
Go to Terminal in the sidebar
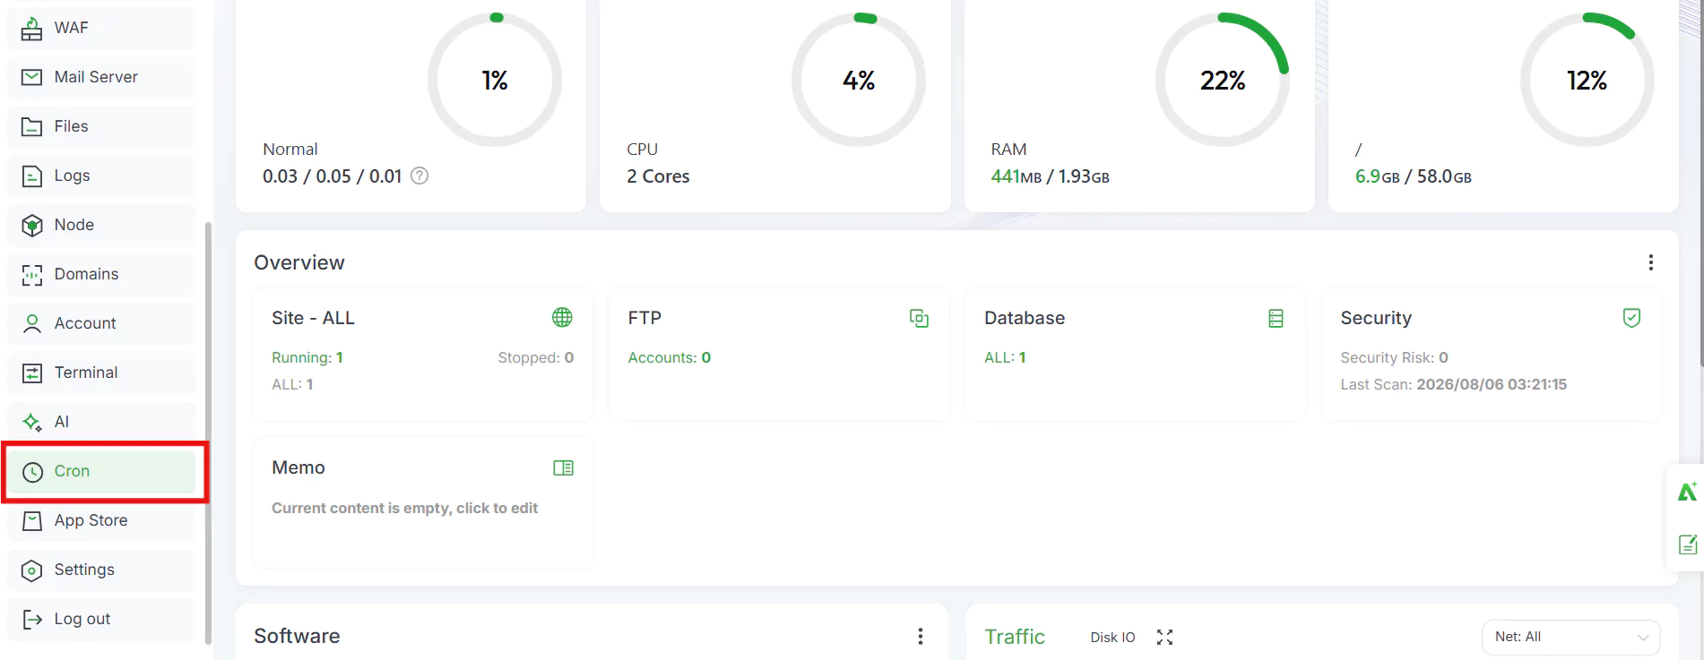[x=101, y=373]
